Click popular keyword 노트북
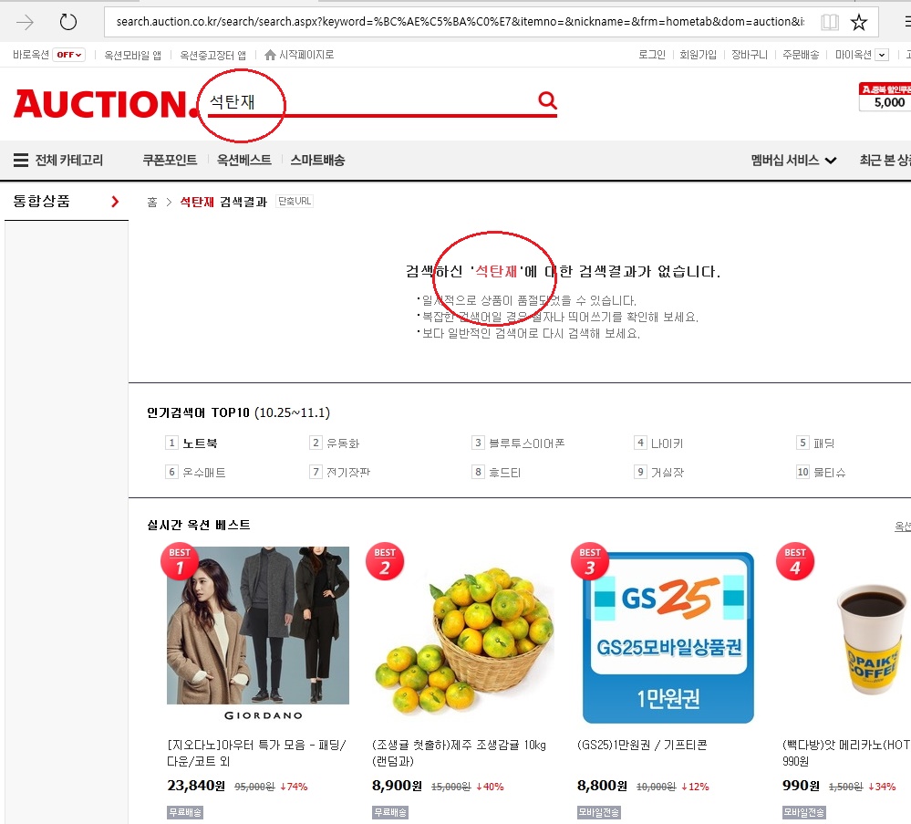This screenshot has width=911, height=824. 200,443
